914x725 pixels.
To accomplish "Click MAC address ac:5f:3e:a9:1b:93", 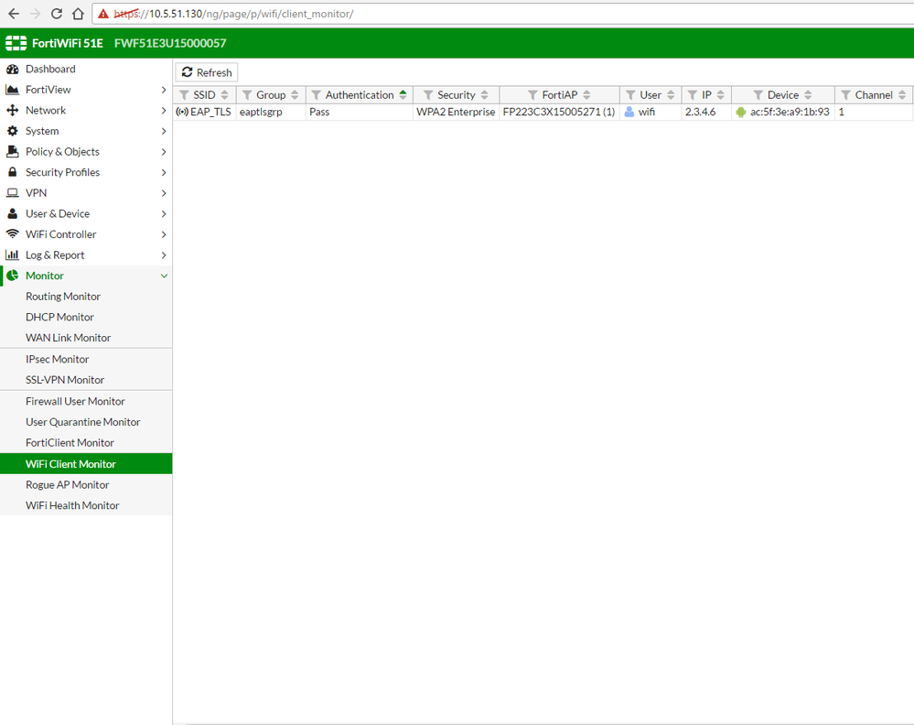I will (x=790, y=112).
